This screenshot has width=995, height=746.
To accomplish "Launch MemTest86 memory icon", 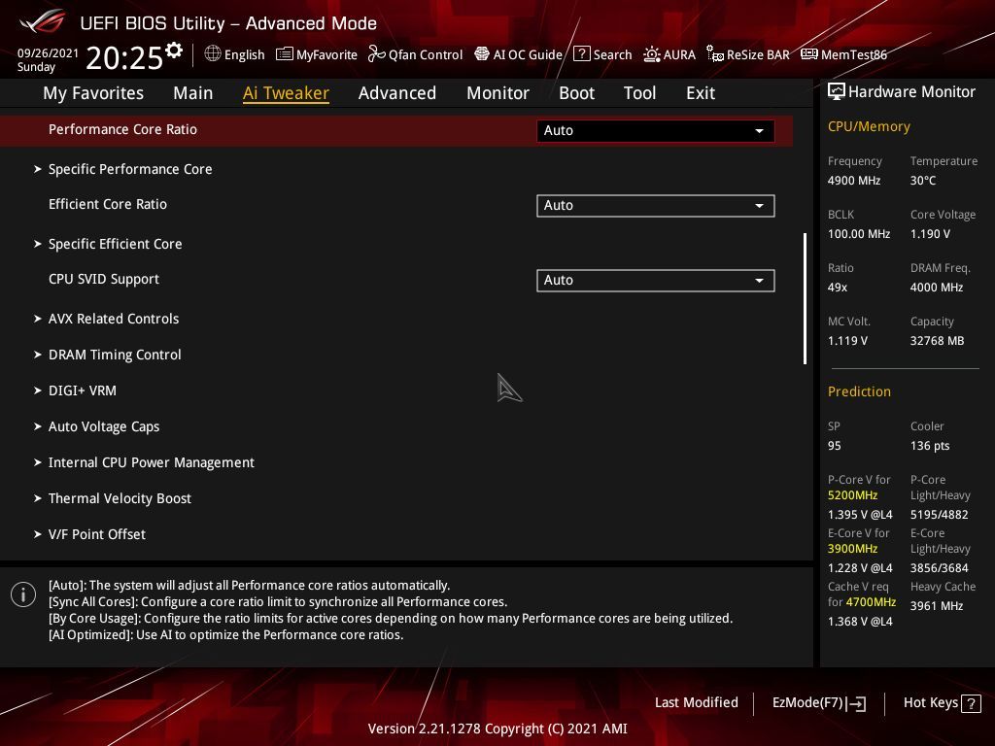I will point(809,54).
